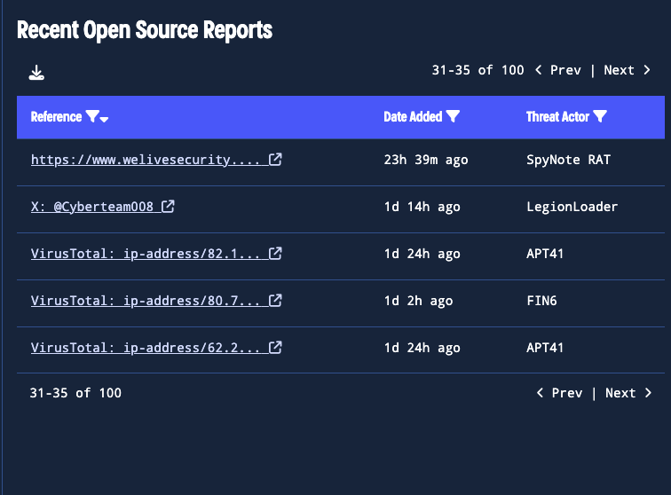Click 1d 24h ago in ip-address/82.1 row
Image resolution: width=671 pixels, height=495 pixels.
[422, 254]
